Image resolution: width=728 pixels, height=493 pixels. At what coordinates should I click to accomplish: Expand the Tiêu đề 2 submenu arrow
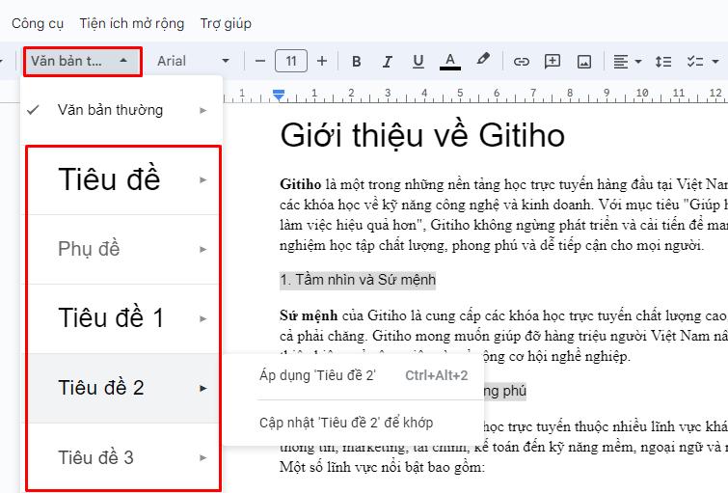pos(202,388)
